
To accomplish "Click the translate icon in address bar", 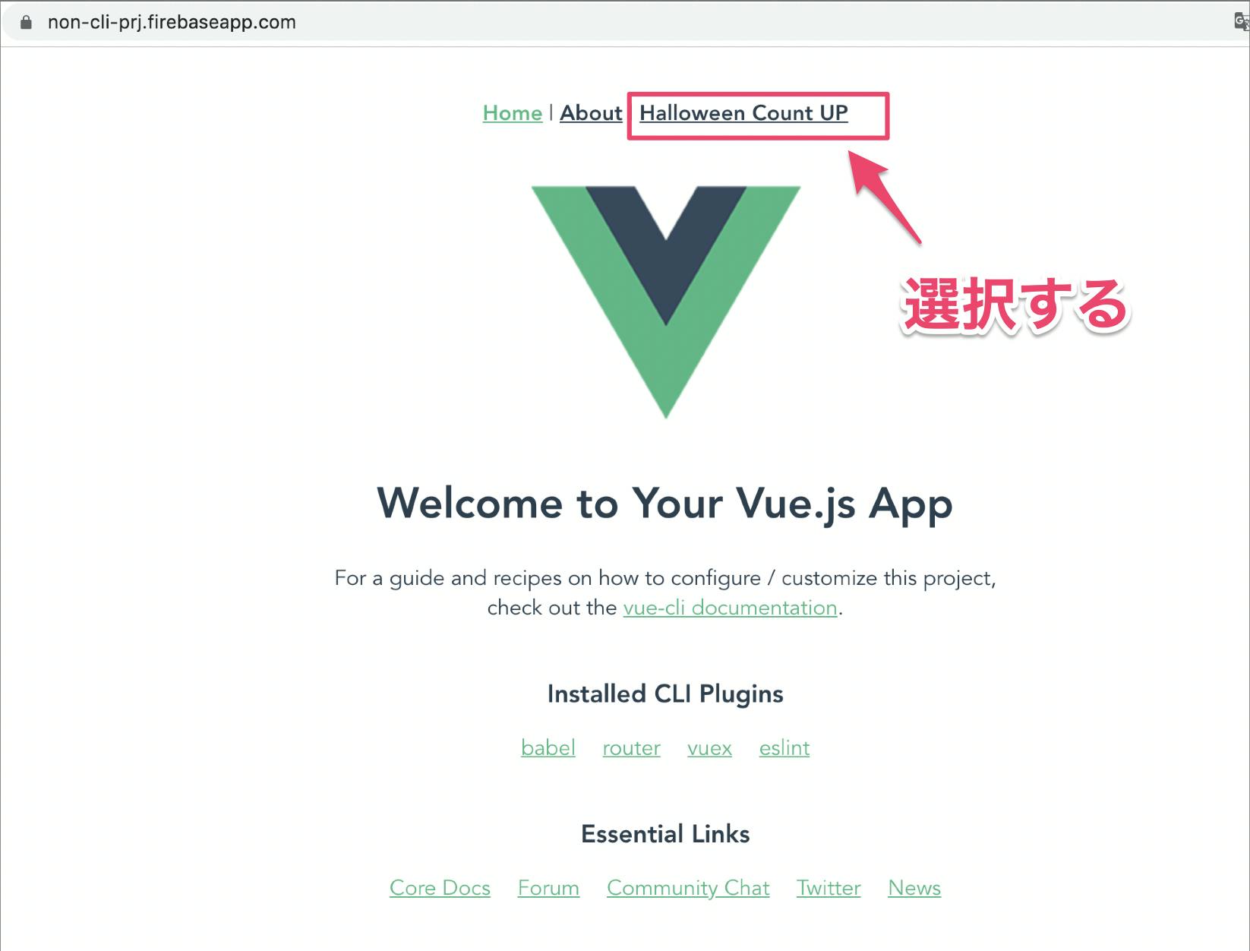I will click(x=1242, y=22).
